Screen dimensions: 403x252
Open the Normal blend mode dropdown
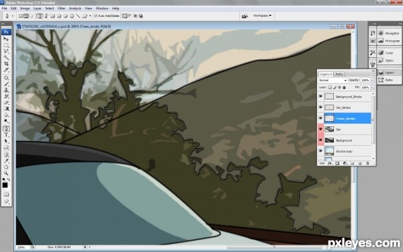pyautogui.click(x=332, y=80)
